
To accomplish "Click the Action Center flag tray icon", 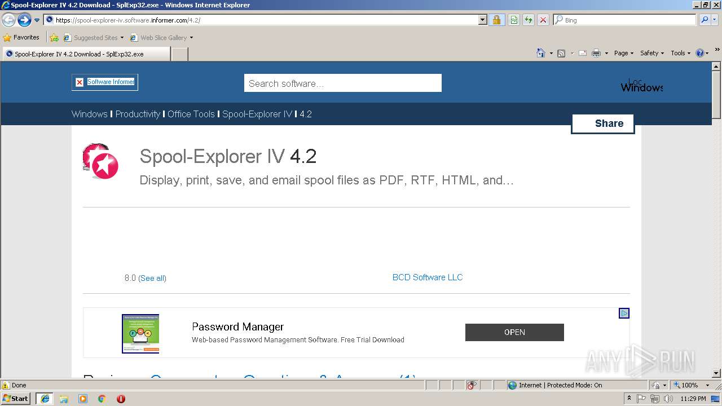I will tap(641, 399).
